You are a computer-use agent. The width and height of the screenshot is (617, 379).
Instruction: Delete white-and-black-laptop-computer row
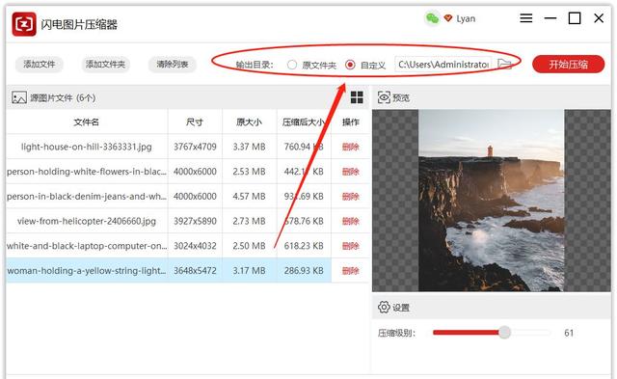tap(350, 246)
